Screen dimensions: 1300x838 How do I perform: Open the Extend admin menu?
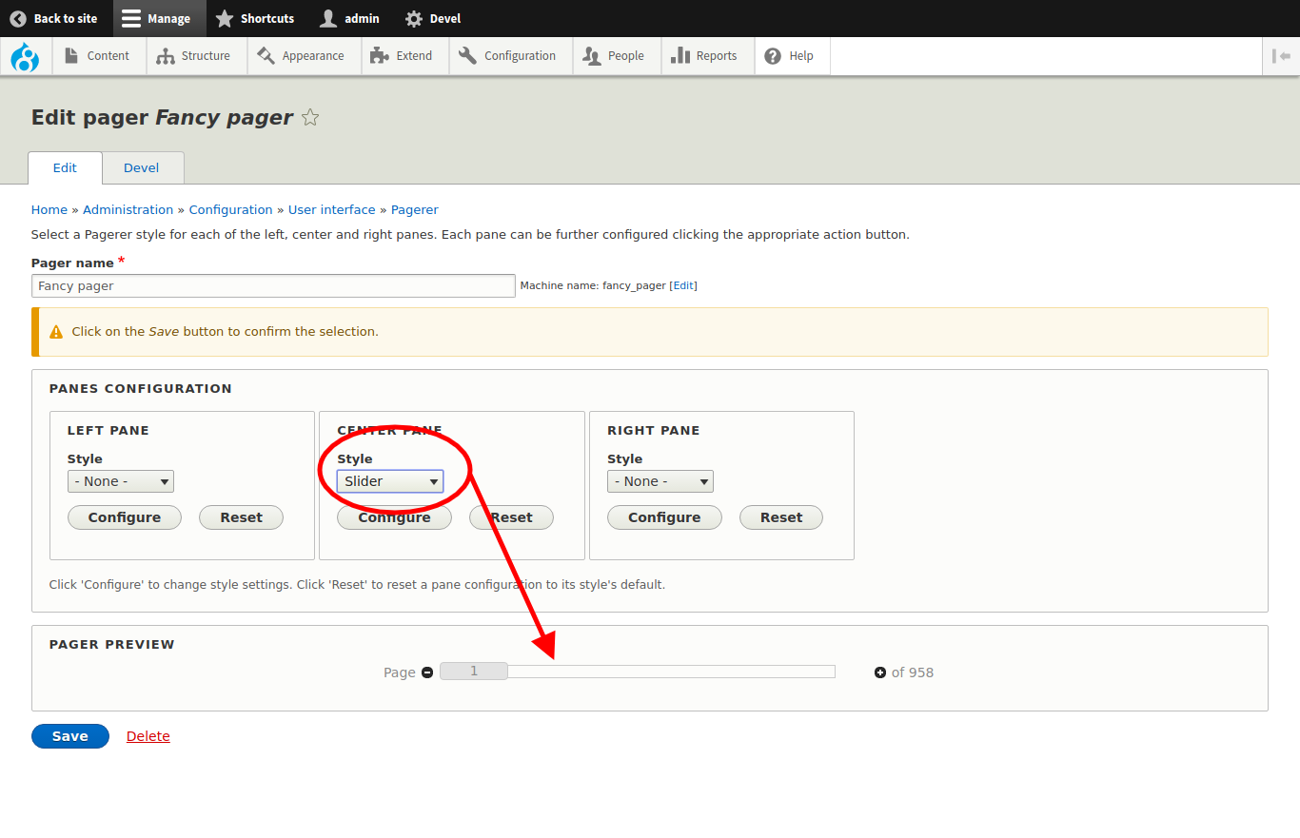point(402,56)
